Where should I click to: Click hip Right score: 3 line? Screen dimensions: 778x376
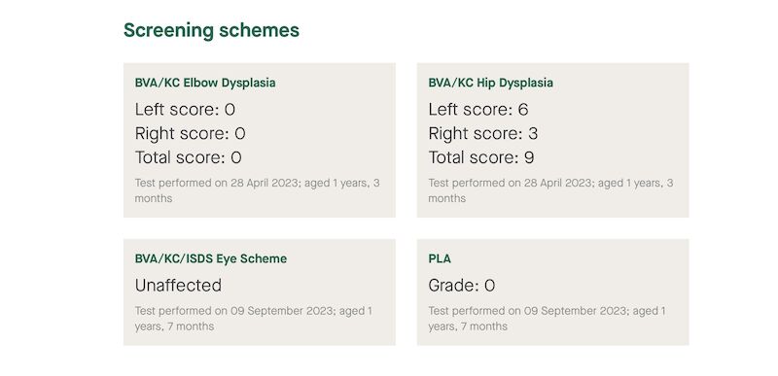tap(483, 134)
